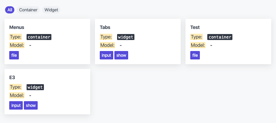Filter cards by Container
Screen dimensions: 276x123
pyautogui.click(x=28, y=10)
